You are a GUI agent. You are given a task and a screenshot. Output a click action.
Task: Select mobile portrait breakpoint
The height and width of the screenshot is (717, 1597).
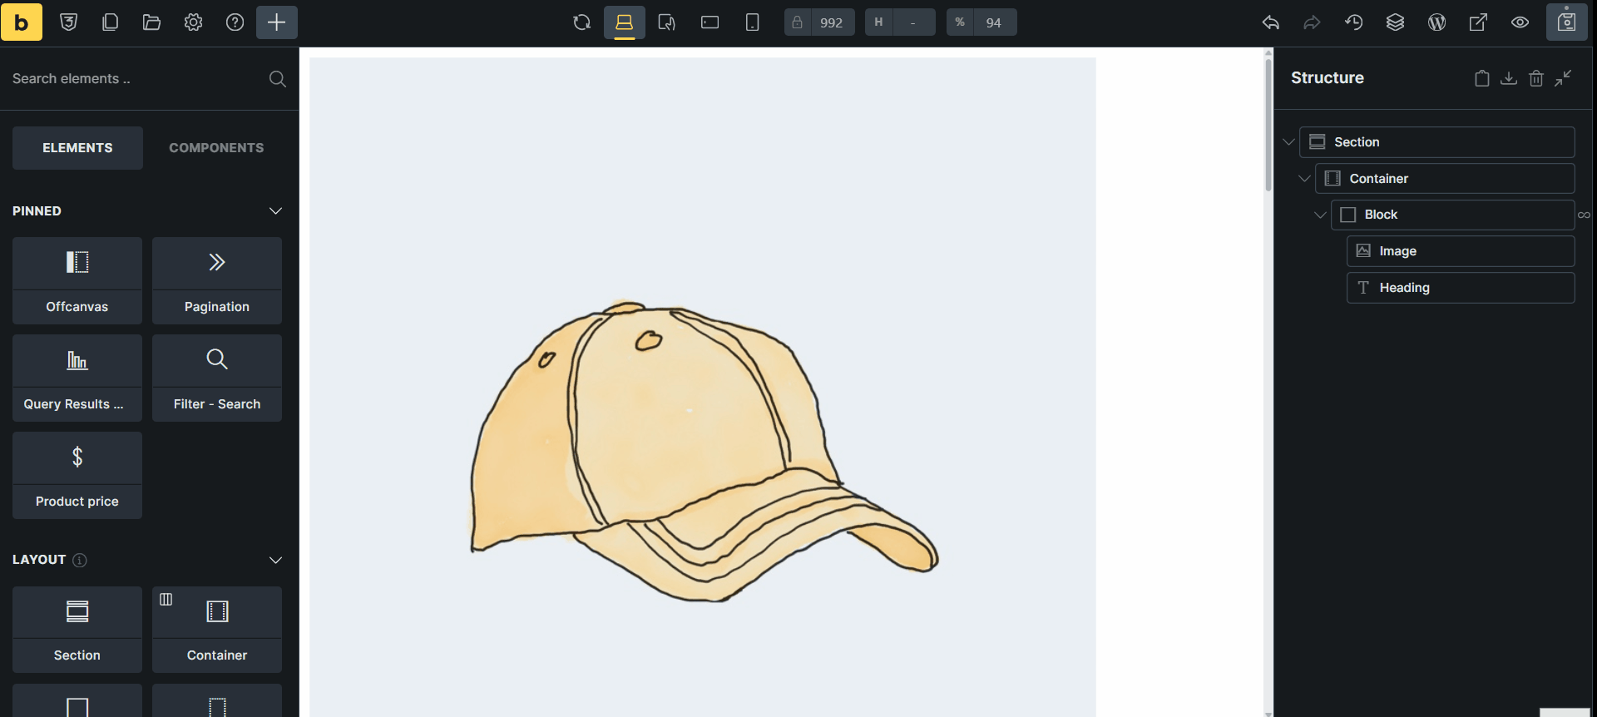point(752,22)
